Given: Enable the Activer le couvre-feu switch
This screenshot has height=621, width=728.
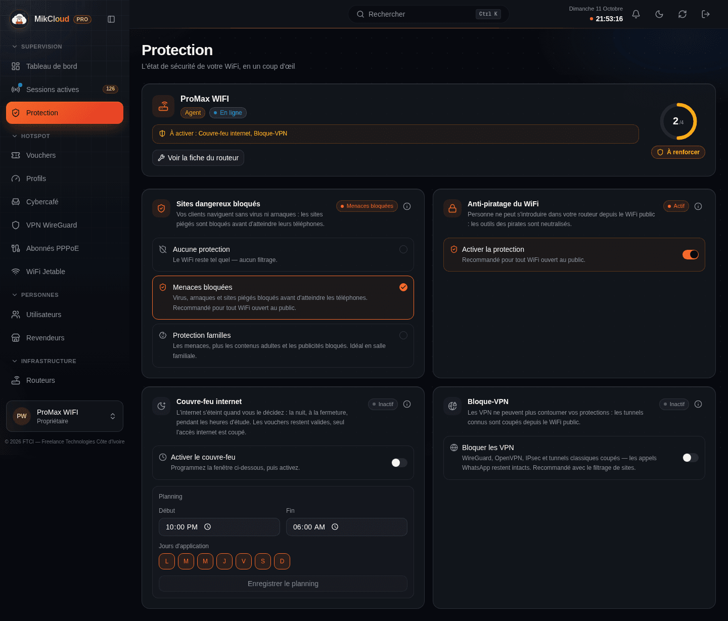Looking at the screenshot, I should [x=399, y=463].
